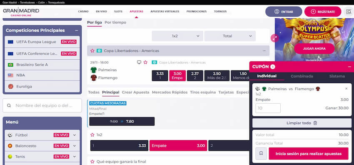Toggle favorite star for Qué equipo ganará la final

[x=92, y=162]
